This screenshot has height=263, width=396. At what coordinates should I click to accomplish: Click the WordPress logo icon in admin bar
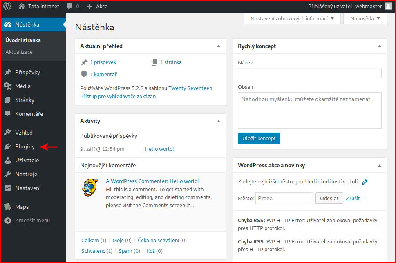click(8, 6)
